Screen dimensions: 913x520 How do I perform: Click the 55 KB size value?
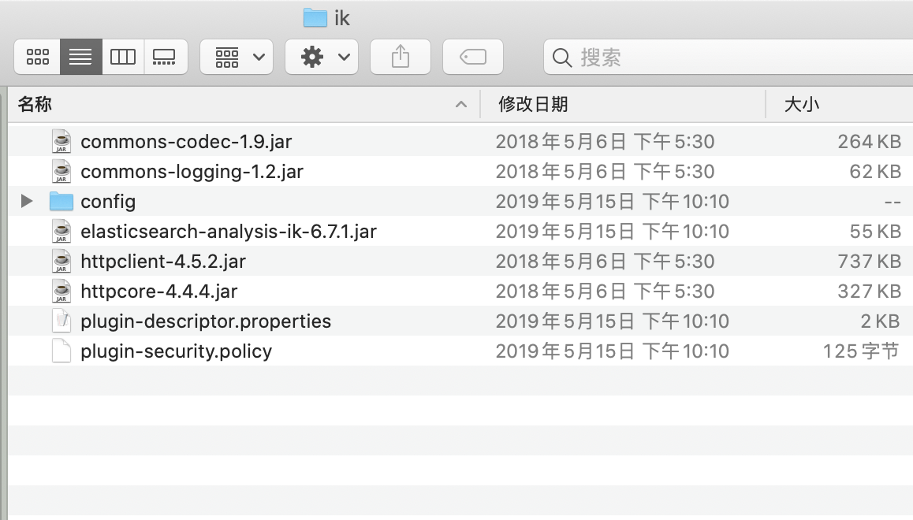pyautogui.click(x=875, y=232)
